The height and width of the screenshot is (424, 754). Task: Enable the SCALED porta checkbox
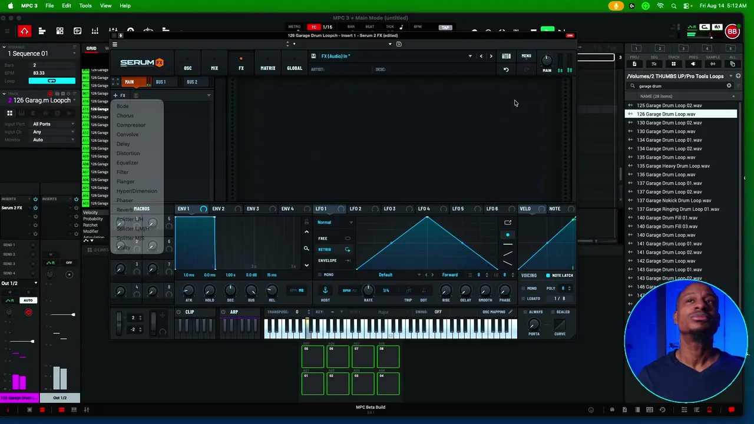point(553,312)
